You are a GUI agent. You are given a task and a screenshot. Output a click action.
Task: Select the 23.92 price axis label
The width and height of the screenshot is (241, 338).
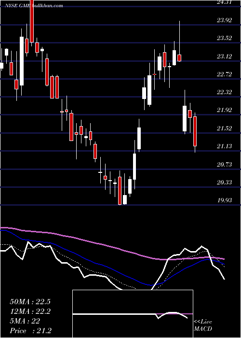225,20
